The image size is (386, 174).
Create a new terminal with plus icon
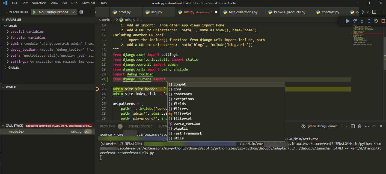click(342, 126)
